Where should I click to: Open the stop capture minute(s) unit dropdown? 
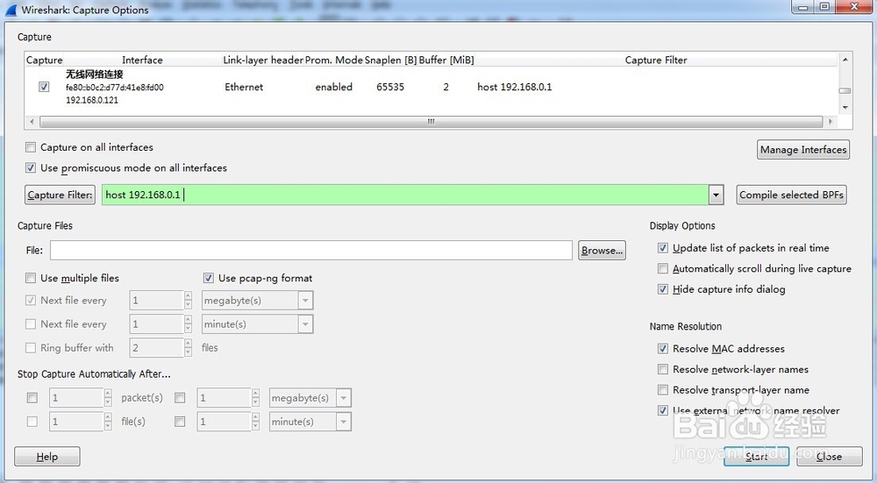344,422
